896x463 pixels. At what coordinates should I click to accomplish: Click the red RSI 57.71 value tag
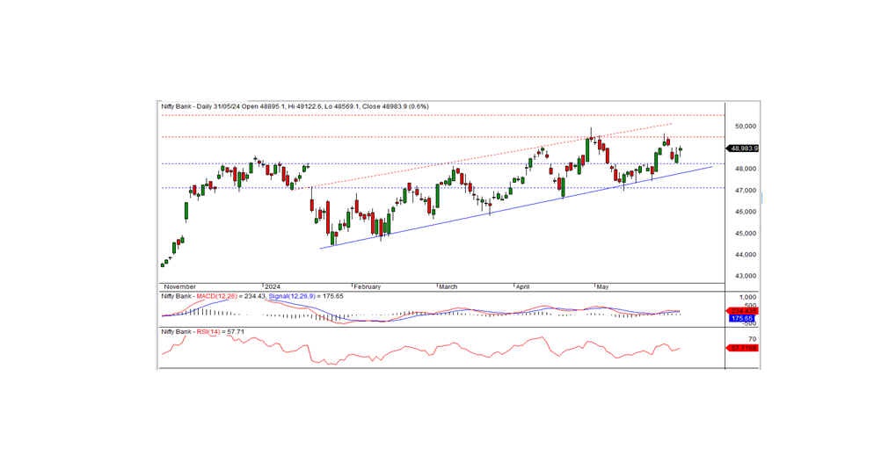(742, 349)
